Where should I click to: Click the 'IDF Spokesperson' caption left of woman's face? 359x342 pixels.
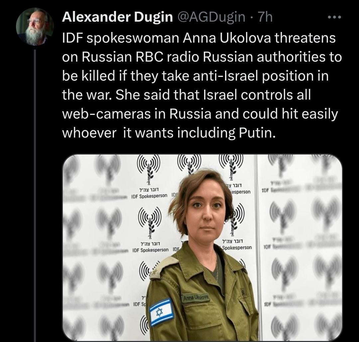pos(149,196)
